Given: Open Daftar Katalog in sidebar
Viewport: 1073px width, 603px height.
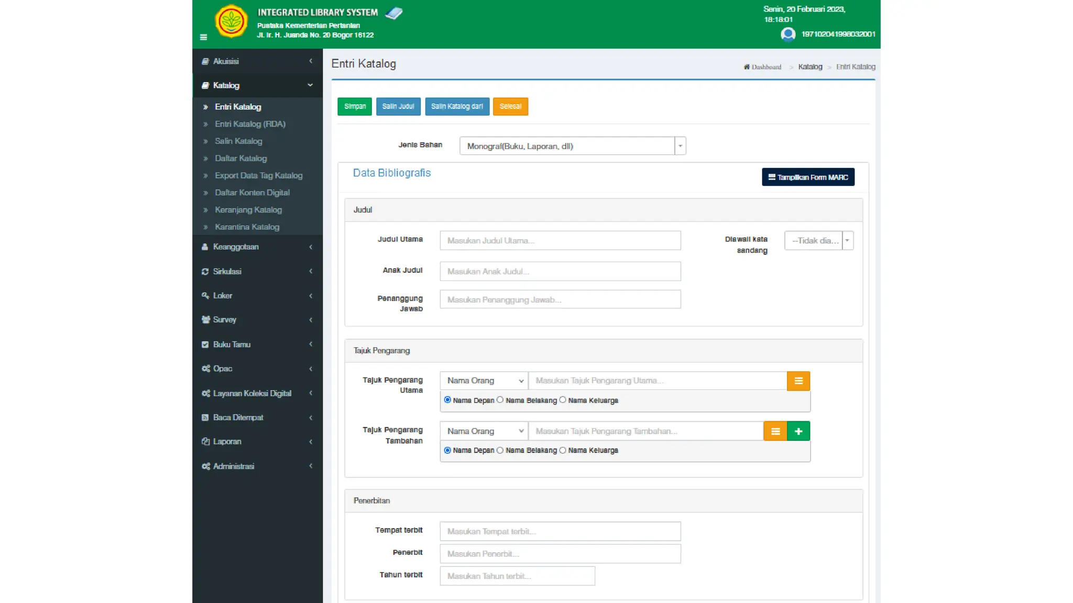Looking at the screenshot, I should tap(240, 159).
